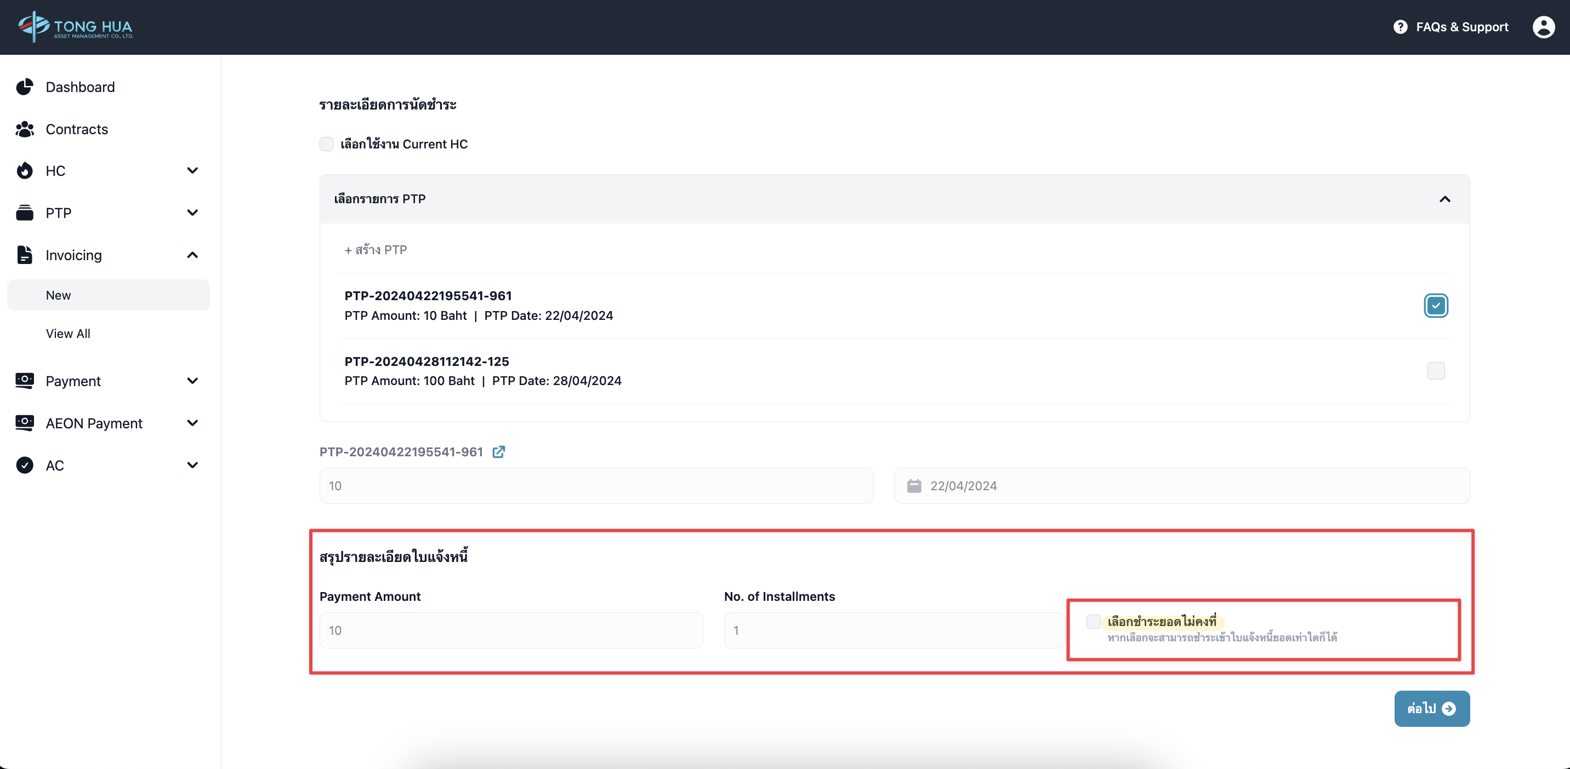Click the AEON Payment money icon
This screenshot has height=769, width=1570.
(x=24, y=423)
